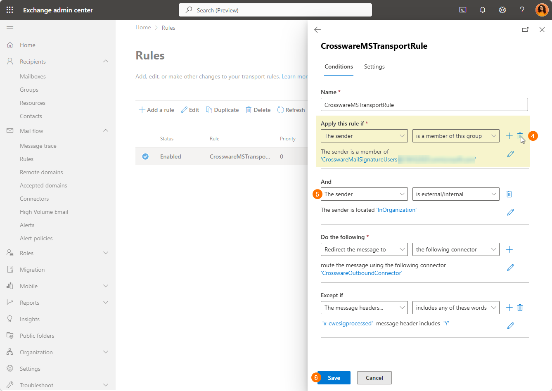Click the Home breadcrumb link

(x=143, y=28)
